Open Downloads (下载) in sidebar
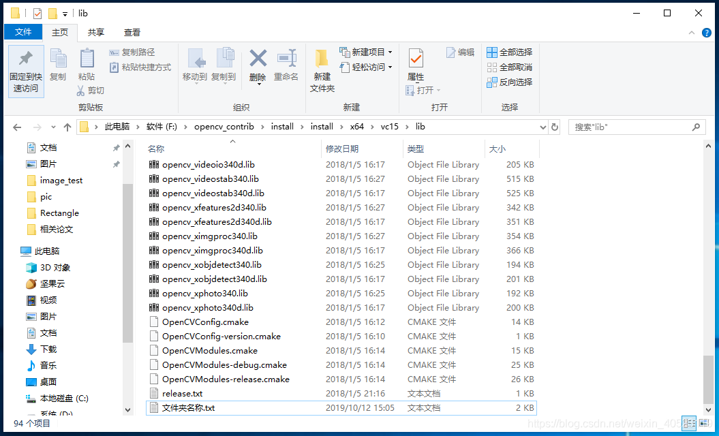Viewport: 719px width, 436px height. (42, 349)
